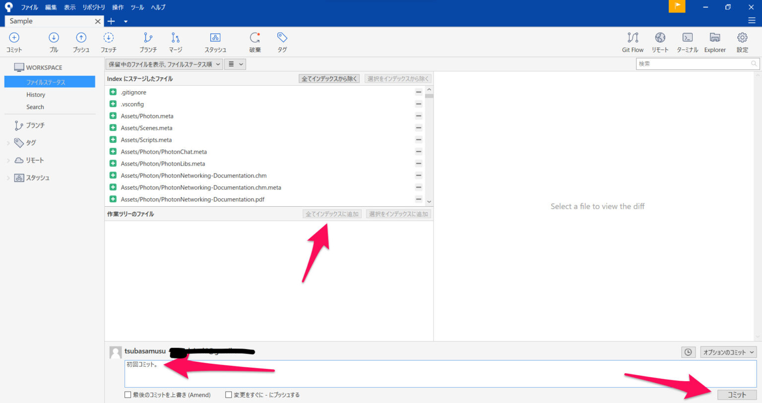Open the Git Flow tool
The width and height of the screenshot is (762, 403).
632,41
